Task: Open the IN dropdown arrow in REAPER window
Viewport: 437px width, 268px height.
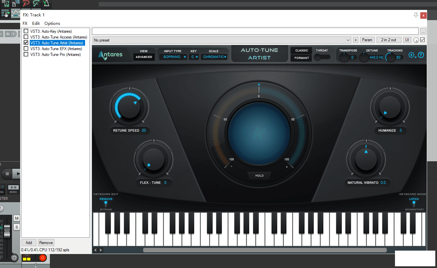Action: point(14,34)
